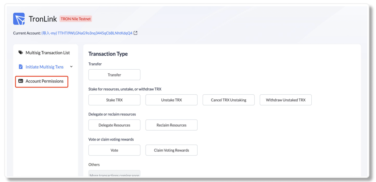Go to Account Permissions page
Viewport: 376px width, 182px height.
tap(42, 81)
